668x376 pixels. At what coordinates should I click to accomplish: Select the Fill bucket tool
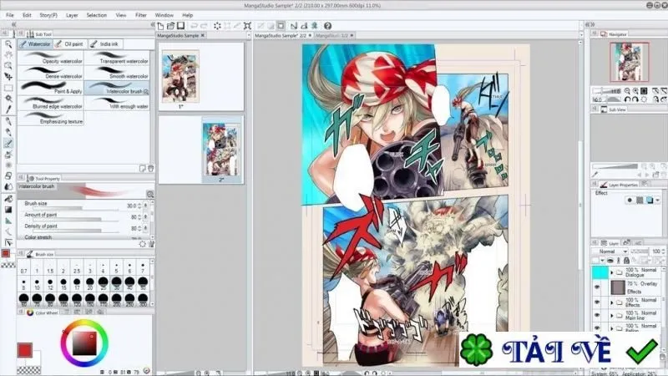pyautogui.click(x=8, y=198)
